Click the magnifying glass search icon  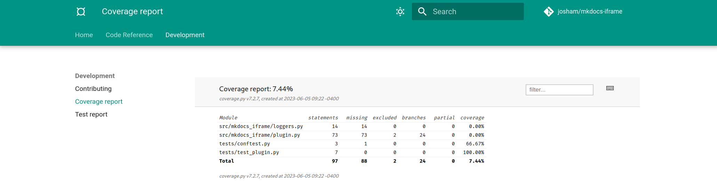point(422,11)
